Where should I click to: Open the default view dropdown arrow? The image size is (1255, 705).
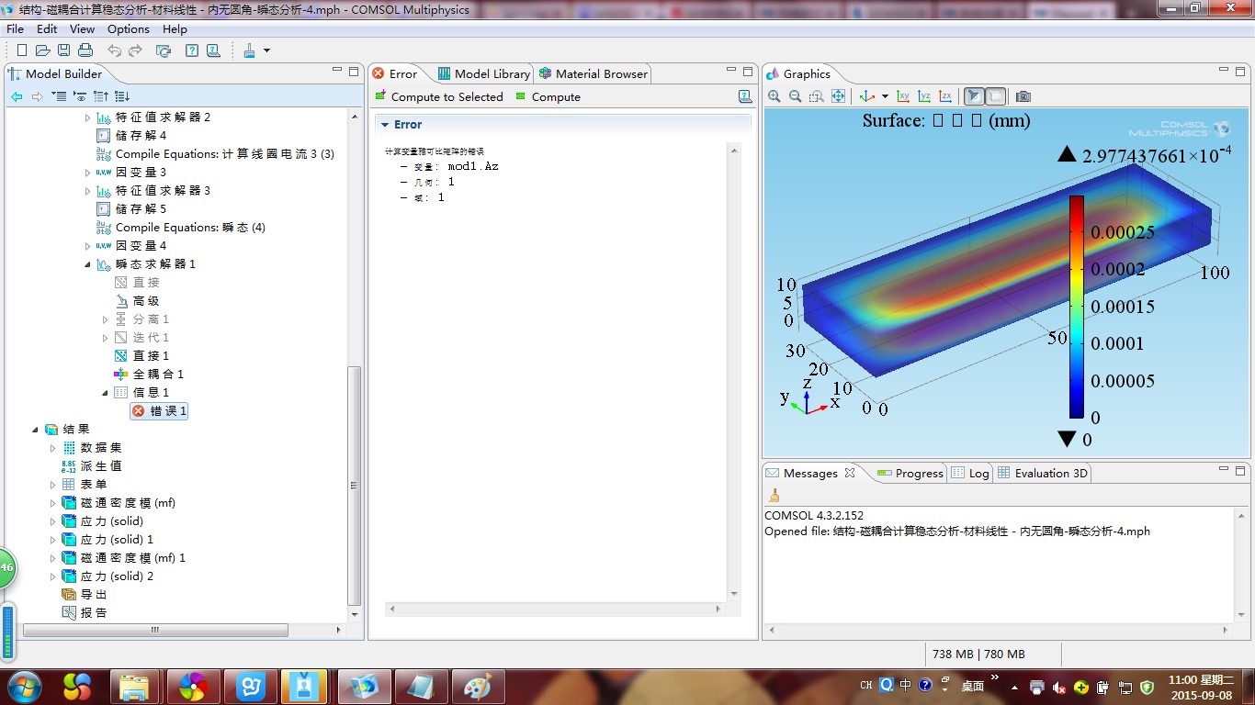click(885, 96)
